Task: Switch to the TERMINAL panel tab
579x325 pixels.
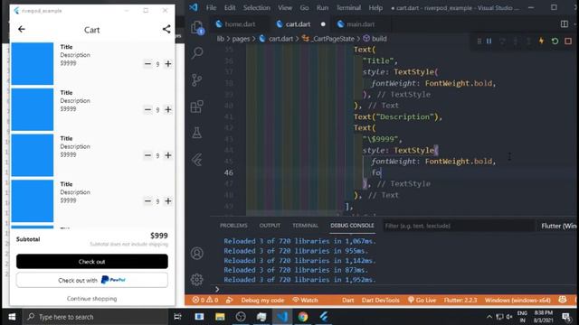Action: [x=306, y=226]
